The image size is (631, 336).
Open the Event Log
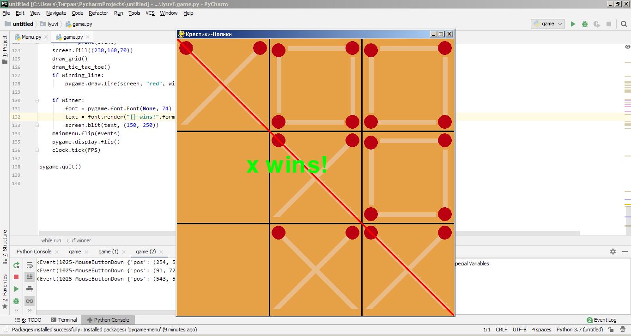tap(601, 320)
